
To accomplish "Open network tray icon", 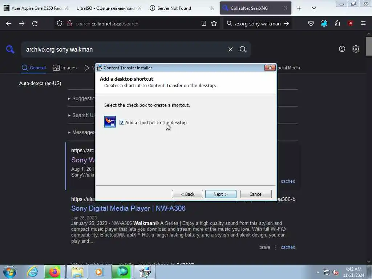I will tap(327, 272).
